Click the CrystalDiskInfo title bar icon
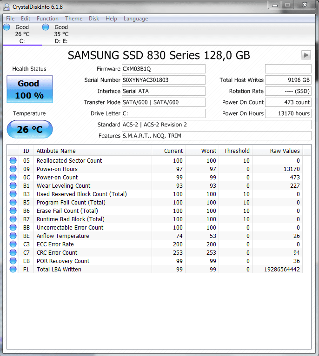The image size is (319, 356). pyautogui.click(x=7, y=7)
